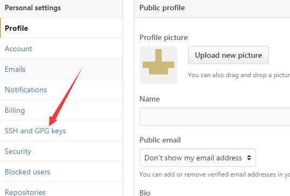Click the Profile picture label

click(163, 37)
